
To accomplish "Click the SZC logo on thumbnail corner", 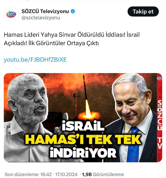I will (x=159, y=79).
